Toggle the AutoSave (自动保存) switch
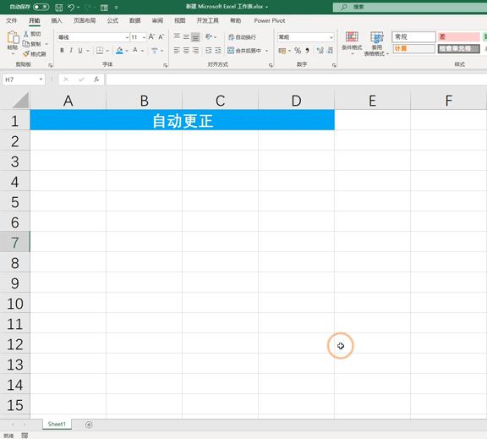The image size is (487, 439). (41, 7)
